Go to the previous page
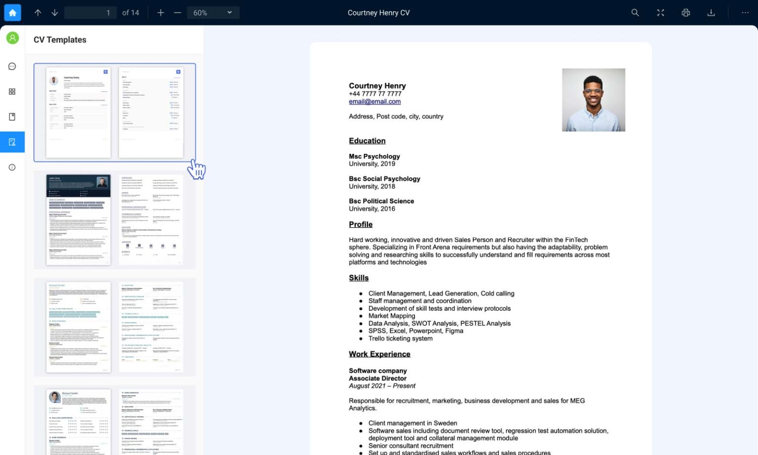This screenshot has height=455, width=758. [x=38, y=13]
